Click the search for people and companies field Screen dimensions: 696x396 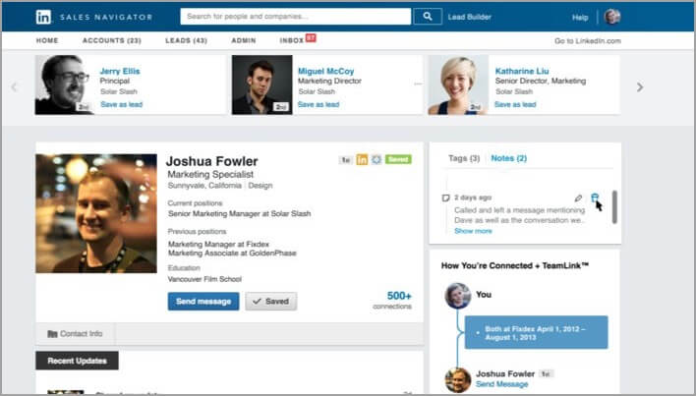[296, 17]
